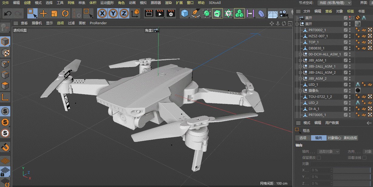Click the Redo arrow icon

click(x=18, y=13)
